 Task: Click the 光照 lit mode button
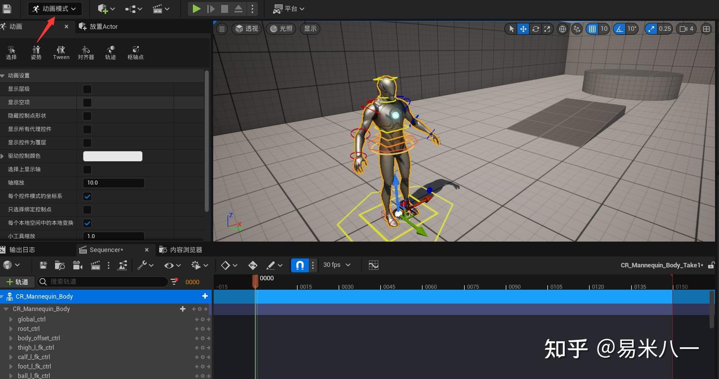tap(281, 29)
